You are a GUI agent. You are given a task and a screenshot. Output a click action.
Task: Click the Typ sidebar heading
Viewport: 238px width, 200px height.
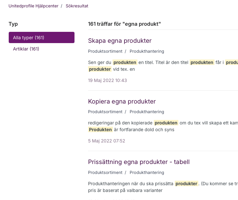pyautogui.click(x=13, y=24)
